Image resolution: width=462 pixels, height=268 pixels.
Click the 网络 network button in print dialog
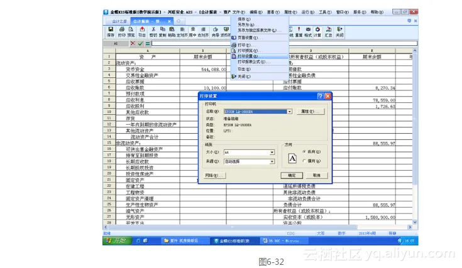tap(214, 175)
